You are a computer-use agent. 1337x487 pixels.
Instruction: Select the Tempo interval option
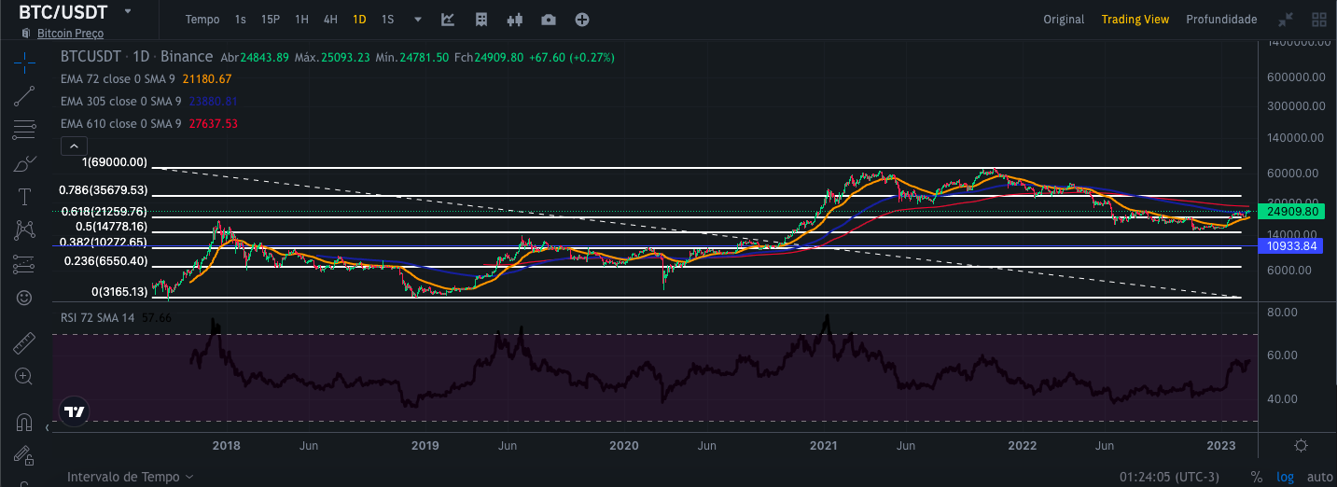click(x=202, y=20)
